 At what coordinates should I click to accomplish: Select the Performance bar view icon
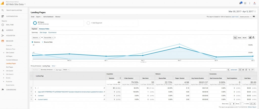(246, 70)
